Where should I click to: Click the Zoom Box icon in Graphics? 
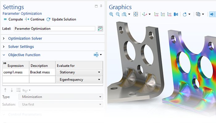124,14
